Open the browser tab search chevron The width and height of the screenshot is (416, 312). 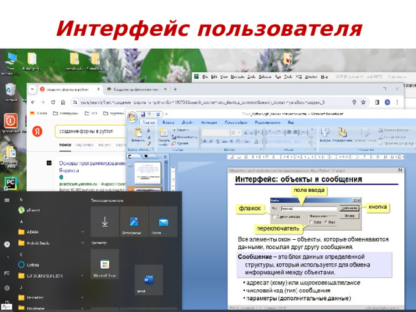point(32,90)
